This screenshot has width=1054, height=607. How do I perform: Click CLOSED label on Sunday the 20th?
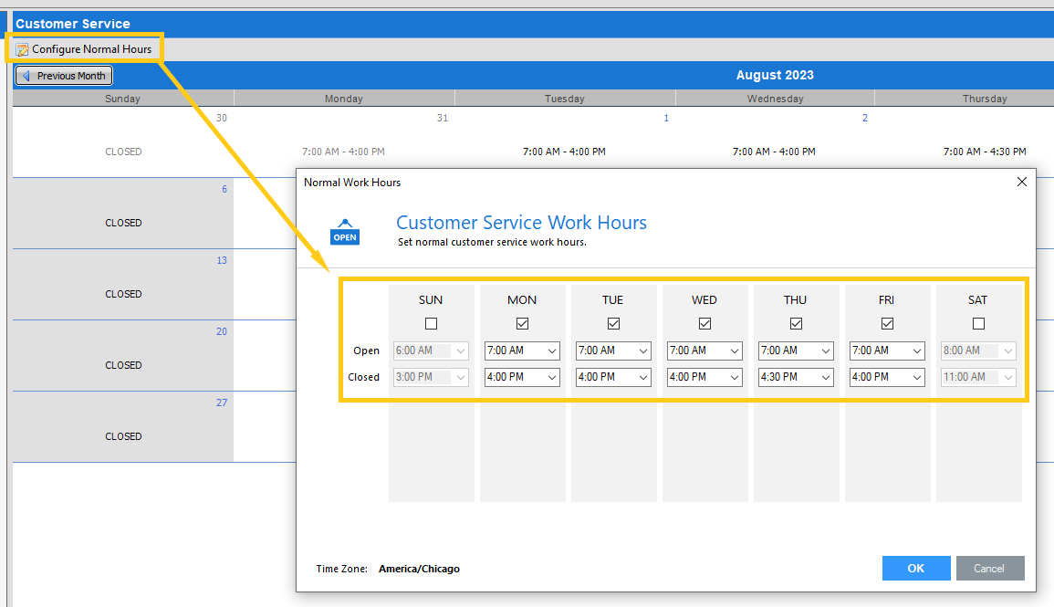click(124, 366)
